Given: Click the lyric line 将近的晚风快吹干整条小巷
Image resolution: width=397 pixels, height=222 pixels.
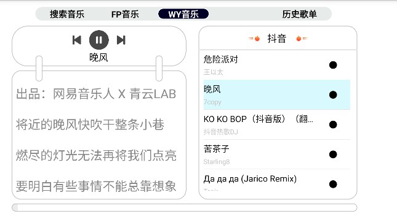Looking at the screenshot, I should [90, 124].
